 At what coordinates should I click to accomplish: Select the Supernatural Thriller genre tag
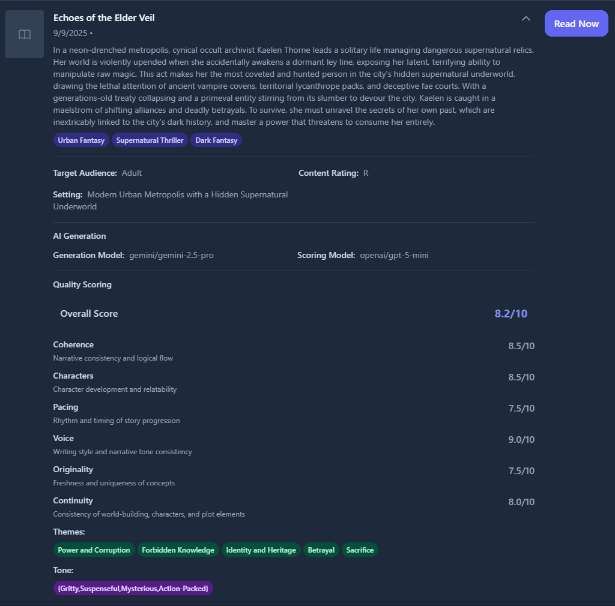[x=150, y=140]
